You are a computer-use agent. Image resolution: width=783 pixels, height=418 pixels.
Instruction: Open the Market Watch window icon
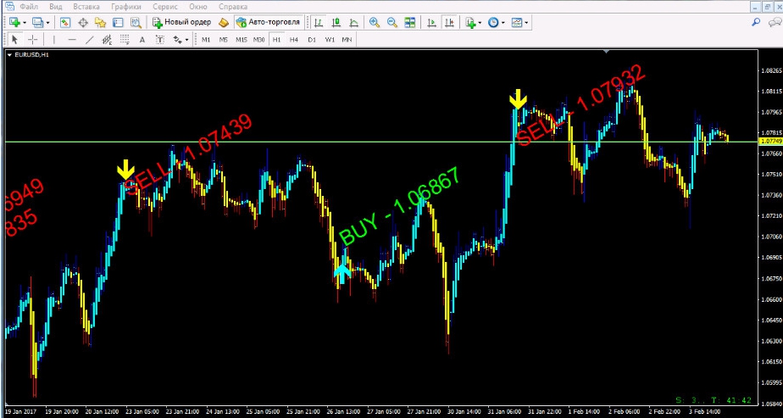click(64, 22)
